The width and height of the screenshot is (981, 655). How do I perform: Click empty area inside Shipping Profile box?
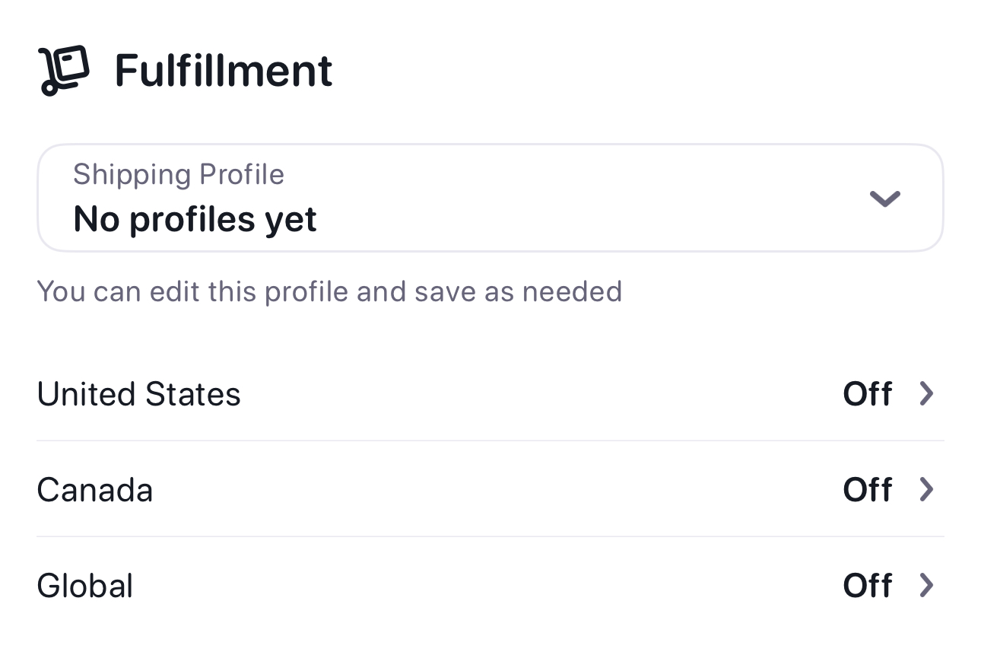[593, 198]
